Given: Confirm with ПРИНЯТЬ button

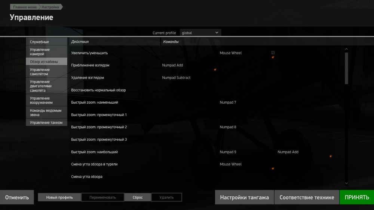Looking at the screenshot, I should coord(357,197).
